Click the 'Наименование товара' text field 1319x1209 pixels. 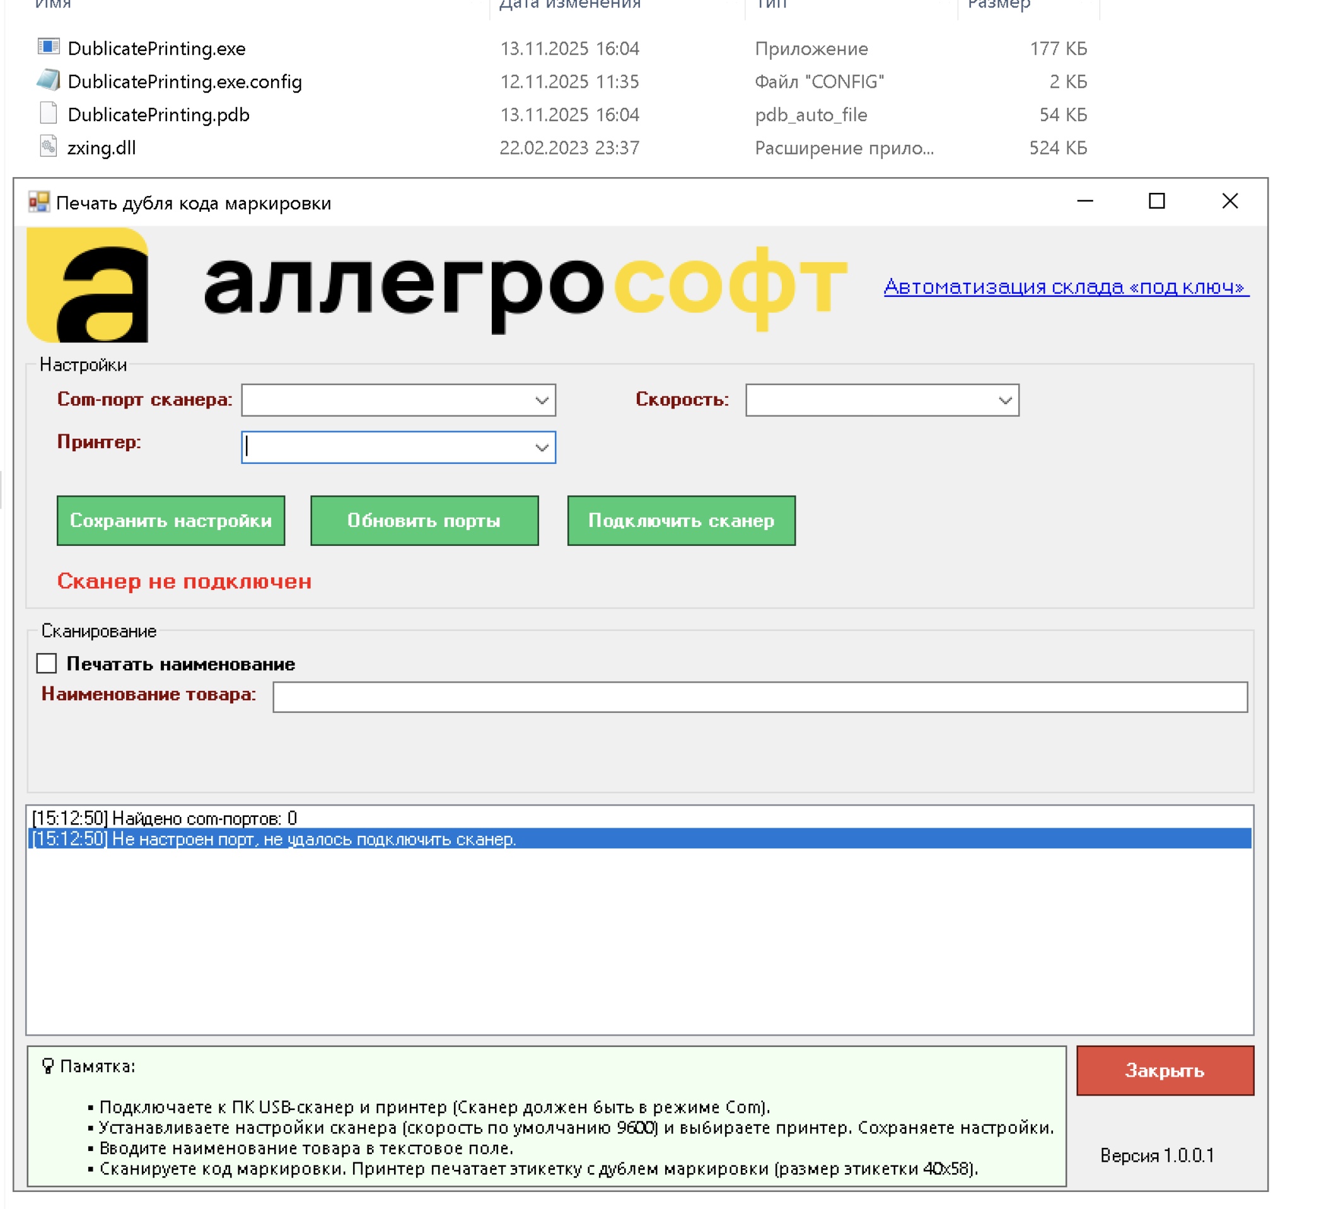pyautogui.click(x=760, y=697)
